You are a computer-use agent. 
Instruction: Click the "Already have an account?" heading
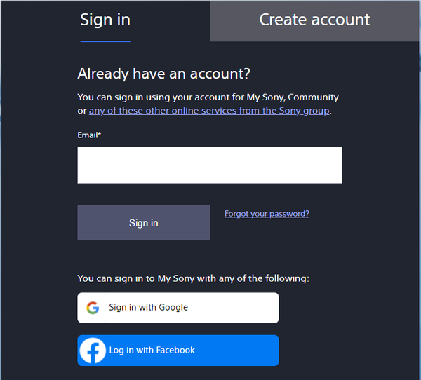[x=163, y=74]
